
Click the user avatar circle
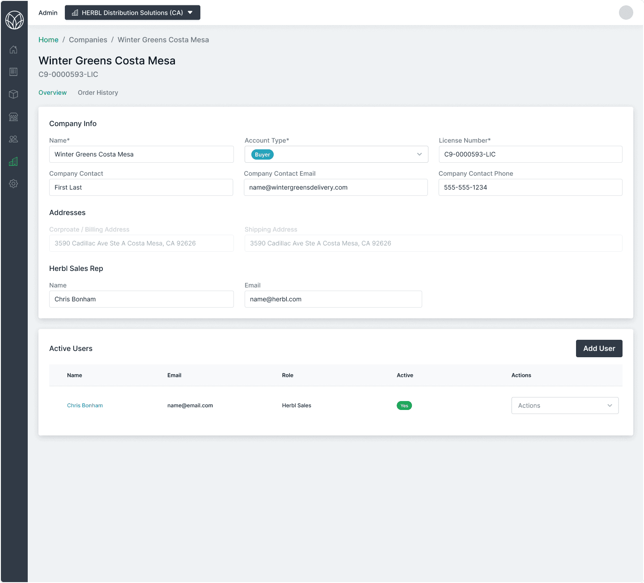click(x=626, y=13)
